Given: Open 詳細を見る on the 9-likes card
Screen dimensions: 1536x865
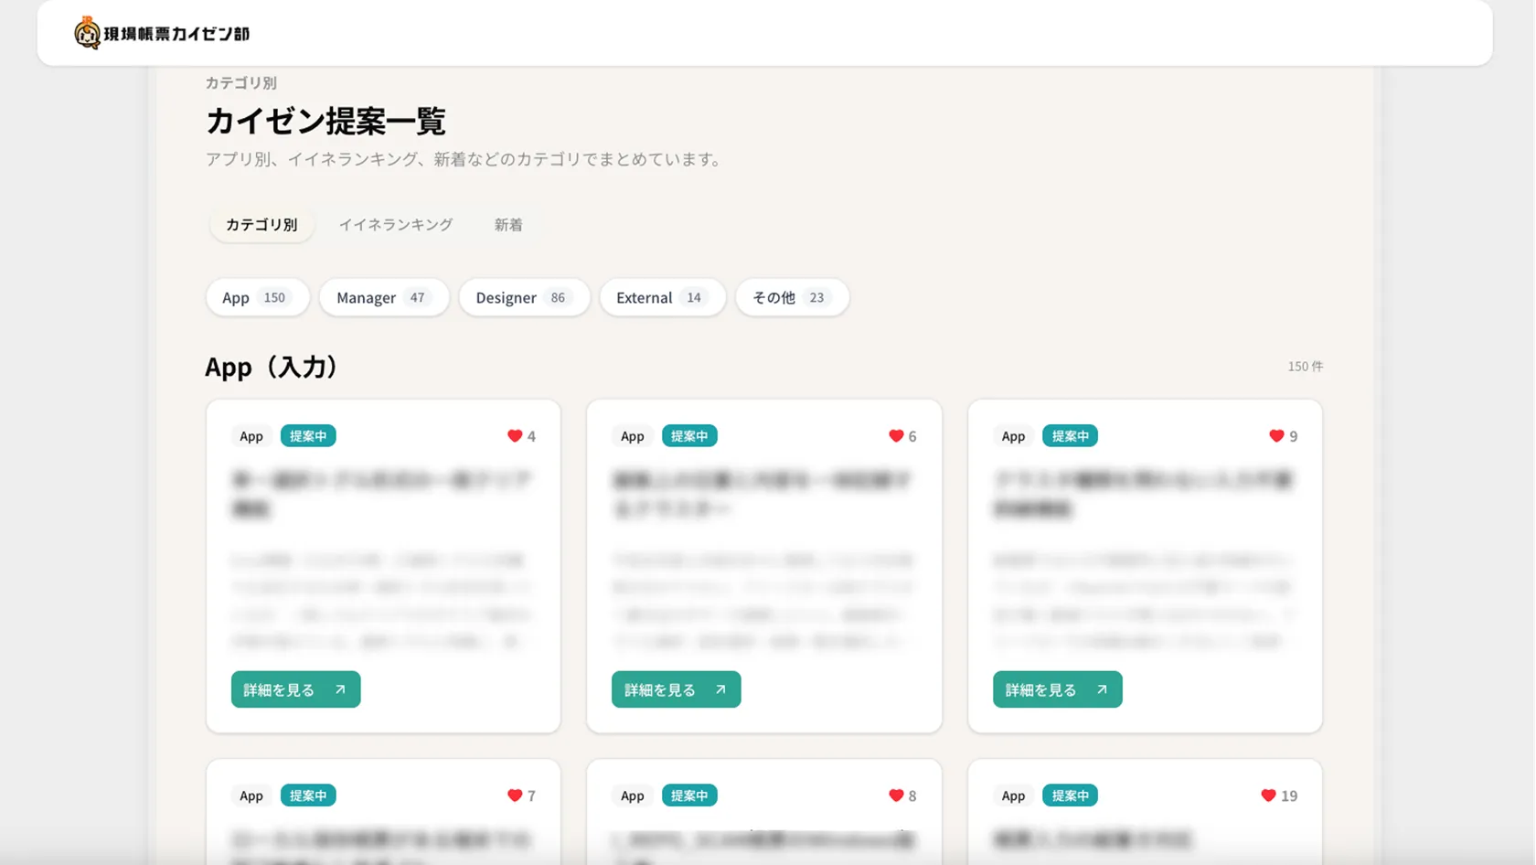Looking at the screenshot, I should (x=1057, y=689).
